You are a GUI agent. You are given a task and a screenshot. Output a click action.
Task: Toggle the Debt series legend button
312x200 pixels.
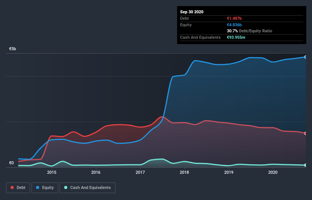(18, 188)
